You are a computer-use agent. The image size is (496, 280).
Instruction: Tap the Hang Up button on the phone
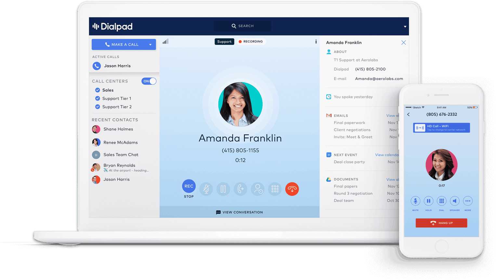441,223
